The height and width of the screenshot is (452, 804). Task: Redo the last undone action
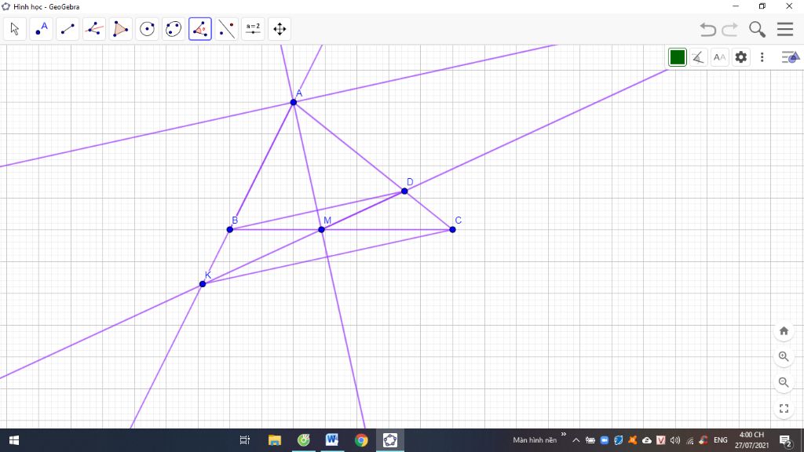pos(729,29)
